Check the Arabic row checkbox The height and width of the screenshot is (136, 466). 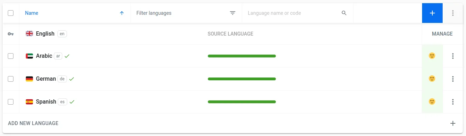(11, 56)
